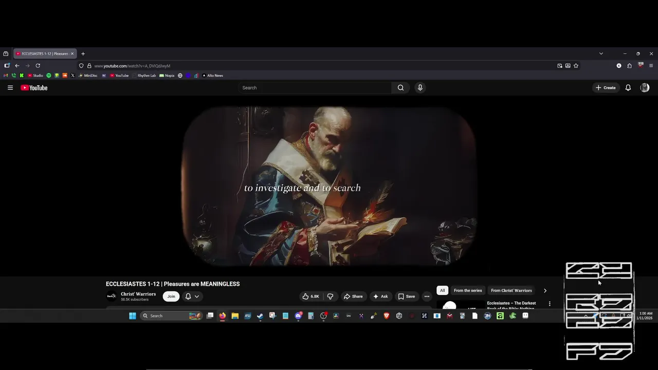Open the MiniDisc bookmark
Viewport: 658px width, 370px height.
tap(88, 76)
